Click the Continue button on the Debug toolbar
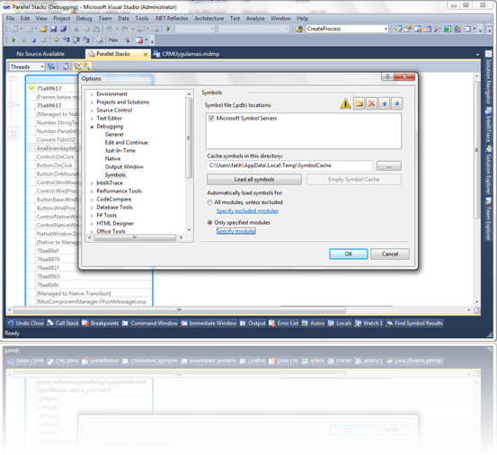 [13, 40]
